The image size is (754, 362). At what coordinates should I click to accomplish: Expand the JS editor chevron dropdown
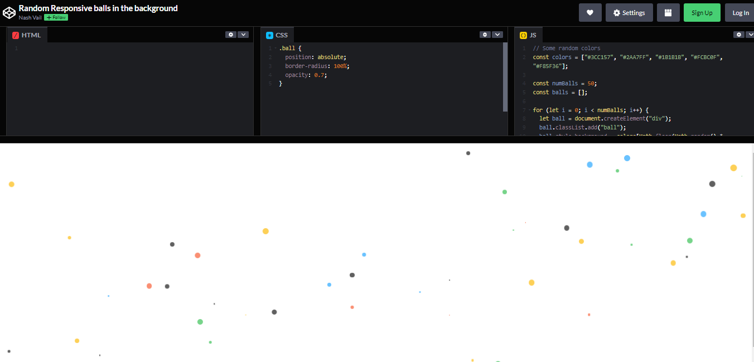750,35
